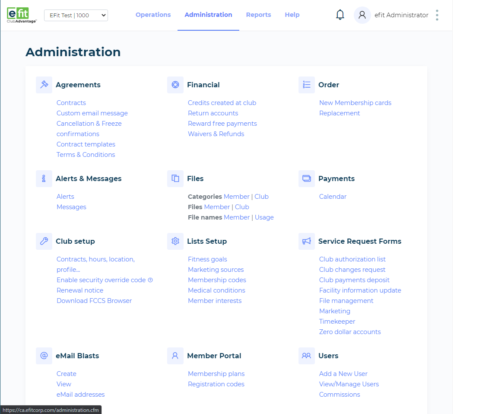Open Zero dollar accounts form
This screenshot has width=495, height=414.
point(350,332)
